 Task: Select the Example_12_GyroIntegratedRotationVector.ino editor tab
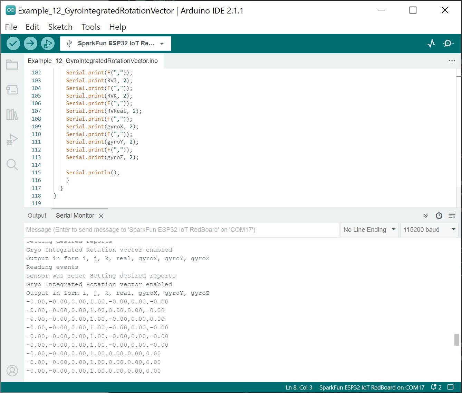[93, 61]
